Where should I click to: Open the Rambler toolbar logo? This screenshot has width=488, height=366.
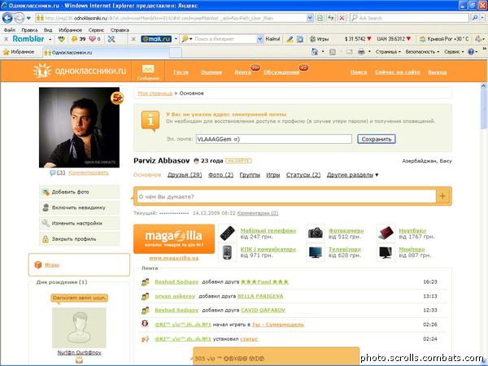(x=28, y=39)
